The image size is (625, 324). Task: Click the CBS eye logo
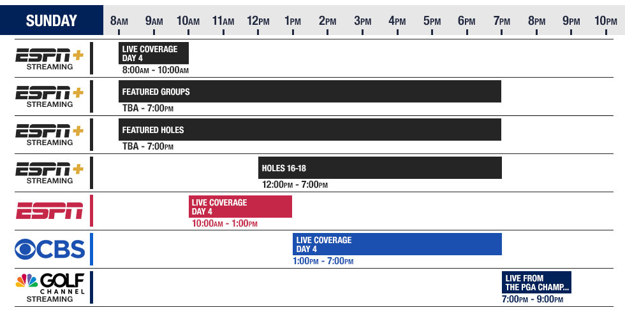(50, 249)
